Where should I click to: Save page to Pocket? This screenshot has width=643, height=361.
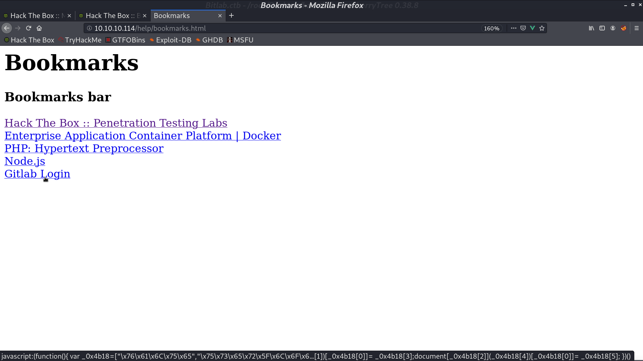tap(523, 28)
